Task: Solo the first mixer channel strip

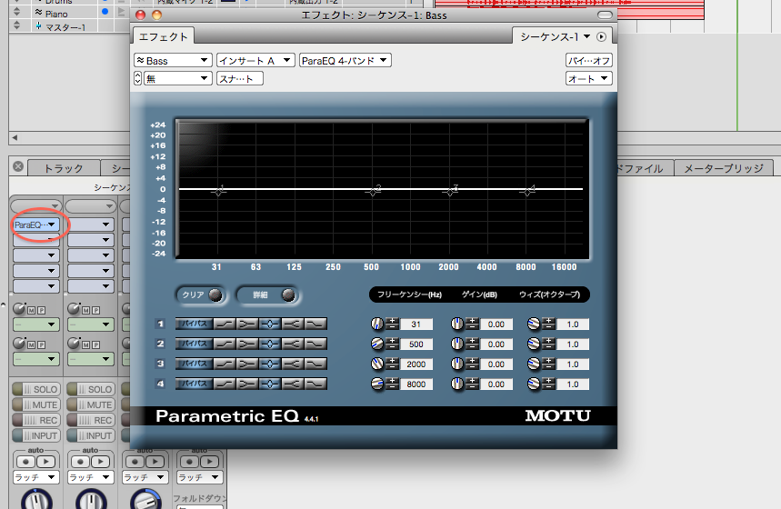Action: [x=35, y=389]
